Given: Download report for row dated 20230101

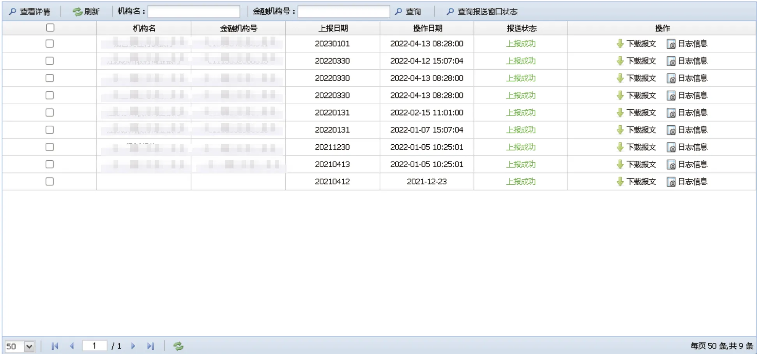Looking at the screenshot, I should (636, 44).
